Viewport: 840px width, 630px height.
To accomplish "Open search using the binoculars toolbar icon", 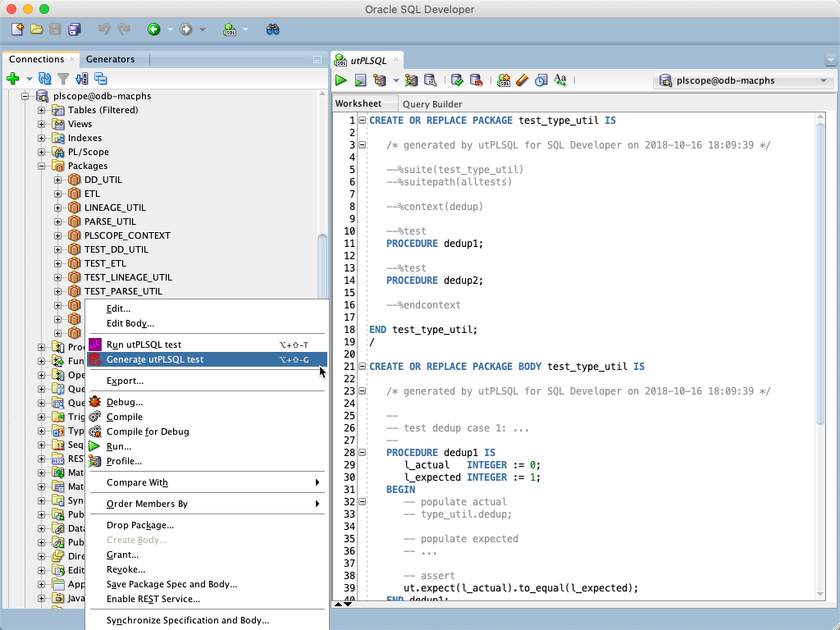I will 272,29.
